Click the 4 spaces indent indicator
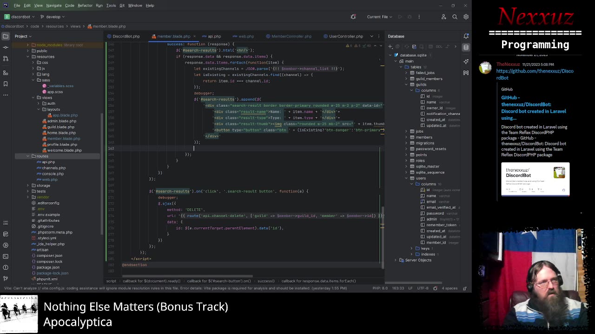This screenshot has width=595, height=334. (x=450, y=288)
